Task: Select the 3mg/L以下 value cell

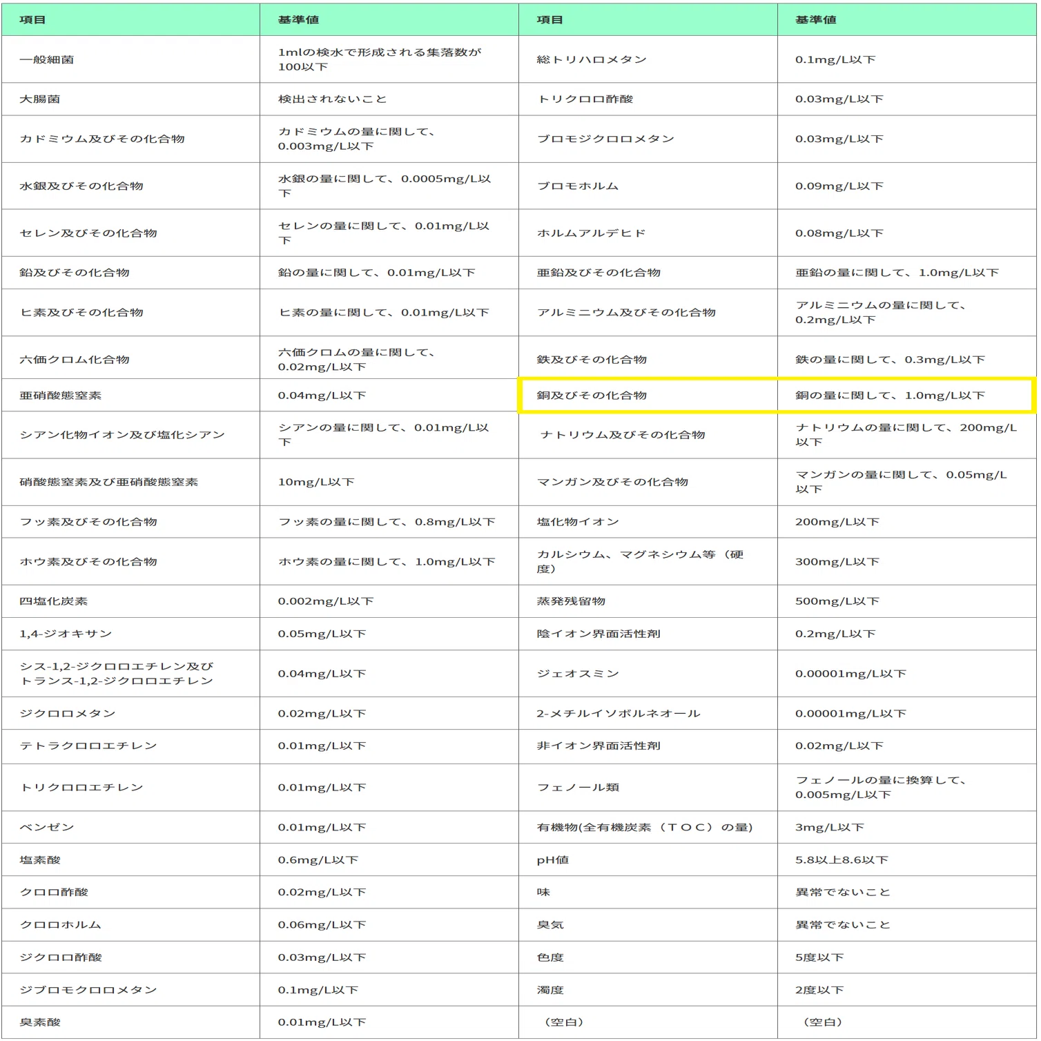Action: coord(907,827)
